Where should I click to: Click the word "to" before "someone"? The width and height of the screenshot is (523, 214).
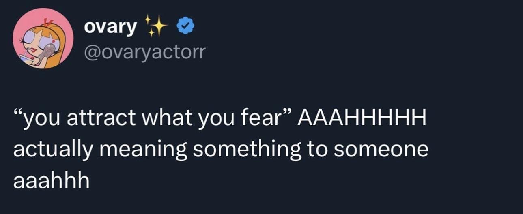pos(321,150)
